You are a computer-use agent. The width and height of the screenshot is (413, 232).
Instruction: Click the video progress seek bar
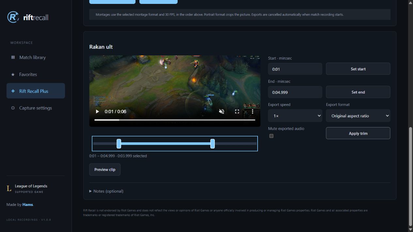click(x=175, y=120)
